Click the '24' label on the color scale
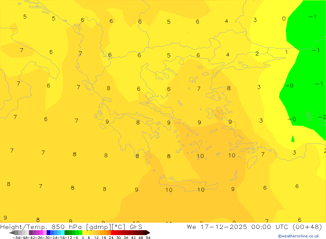Viewport: 326px width, 239px height. pyautogui.click(x=111, y=238)
